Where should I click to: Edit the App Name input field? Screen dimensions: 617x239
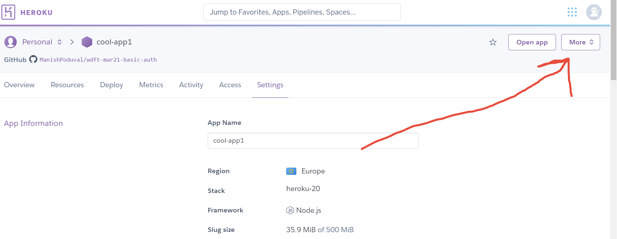[x=313, y=141]
